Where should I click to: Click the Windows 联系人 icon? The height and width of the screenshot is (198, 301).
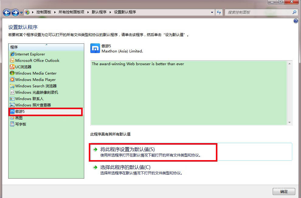12,99
